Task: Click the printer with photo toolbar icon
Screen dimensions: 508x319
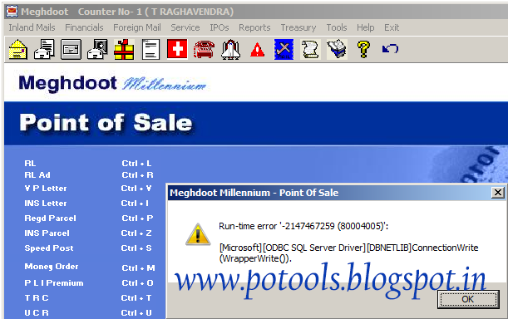Action: (97, 49)
